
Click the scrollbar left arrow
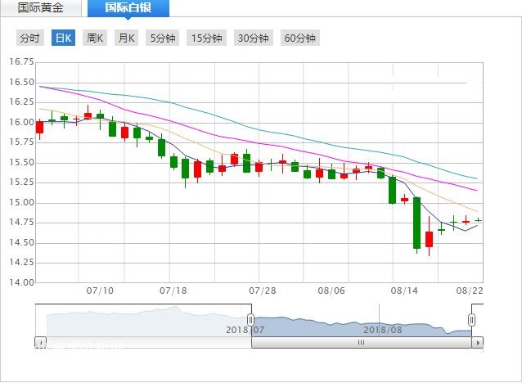click(40, 343)
